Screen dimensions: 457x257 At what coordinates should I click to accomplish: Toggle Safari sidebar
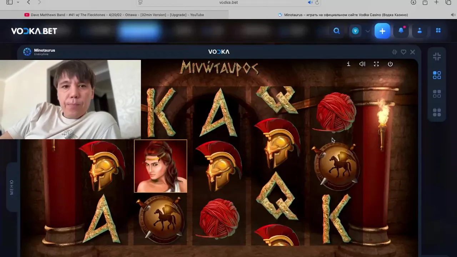point(10,2)
